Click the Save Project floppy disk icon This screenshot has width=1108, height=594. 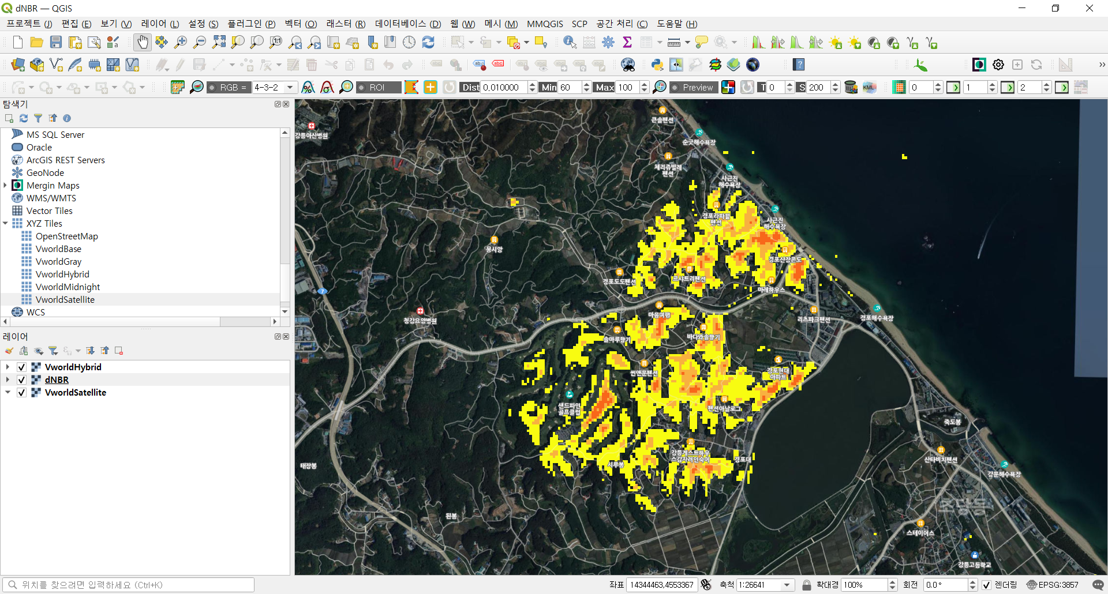pyautogui.click(x=56, y=42)
